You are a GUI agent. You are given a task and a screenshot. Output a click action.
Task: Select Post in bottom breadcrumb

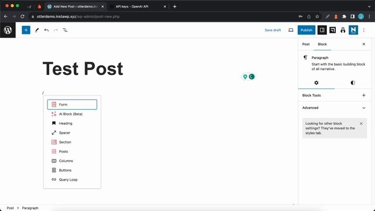[x=10, y=208]
